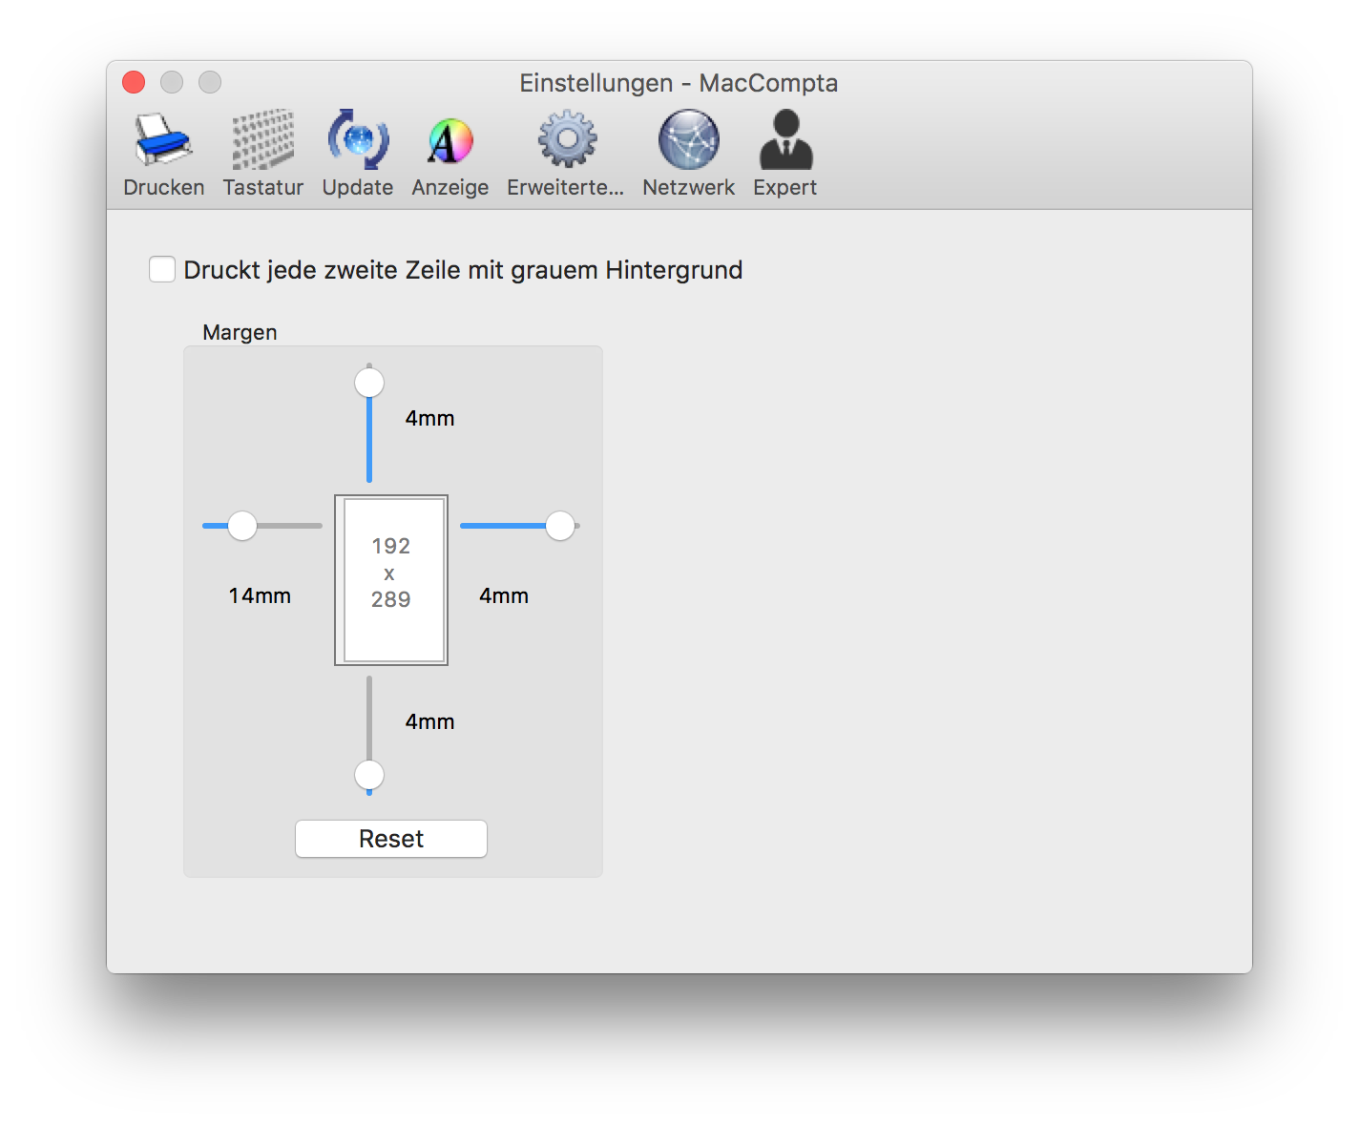Go to the Netzwerk globe pane

click(688, 155)
